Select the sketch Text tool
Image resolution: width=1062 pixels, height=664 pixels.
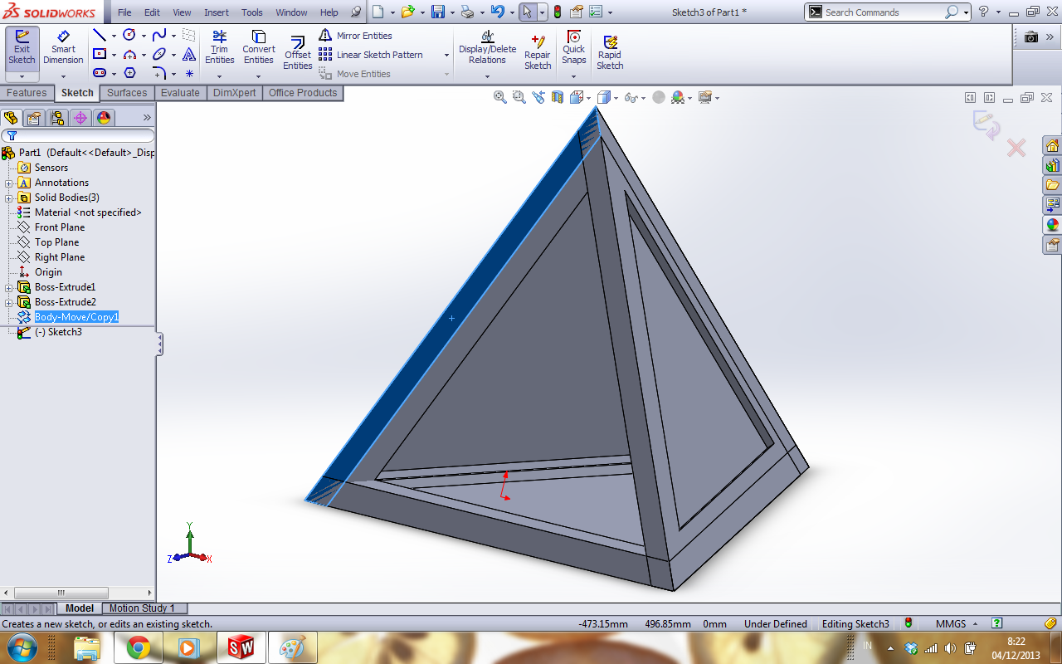click(189, 54)
